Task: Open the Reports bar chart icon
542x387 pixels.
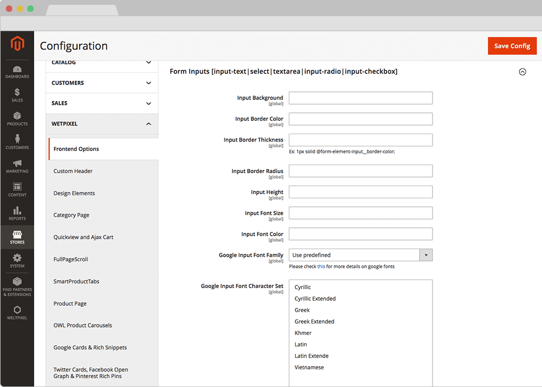Action: click(x=17, y=211)
